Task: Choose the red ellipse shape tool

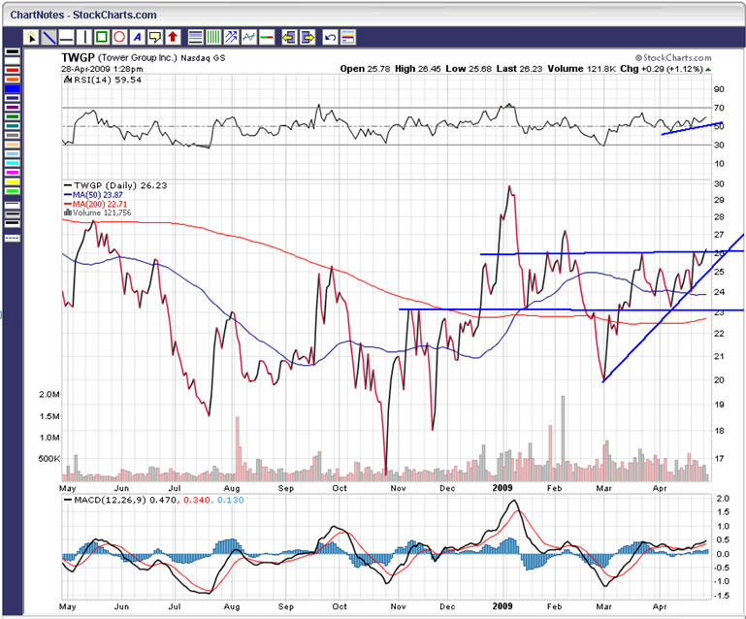Action: [x=119, y=37]
